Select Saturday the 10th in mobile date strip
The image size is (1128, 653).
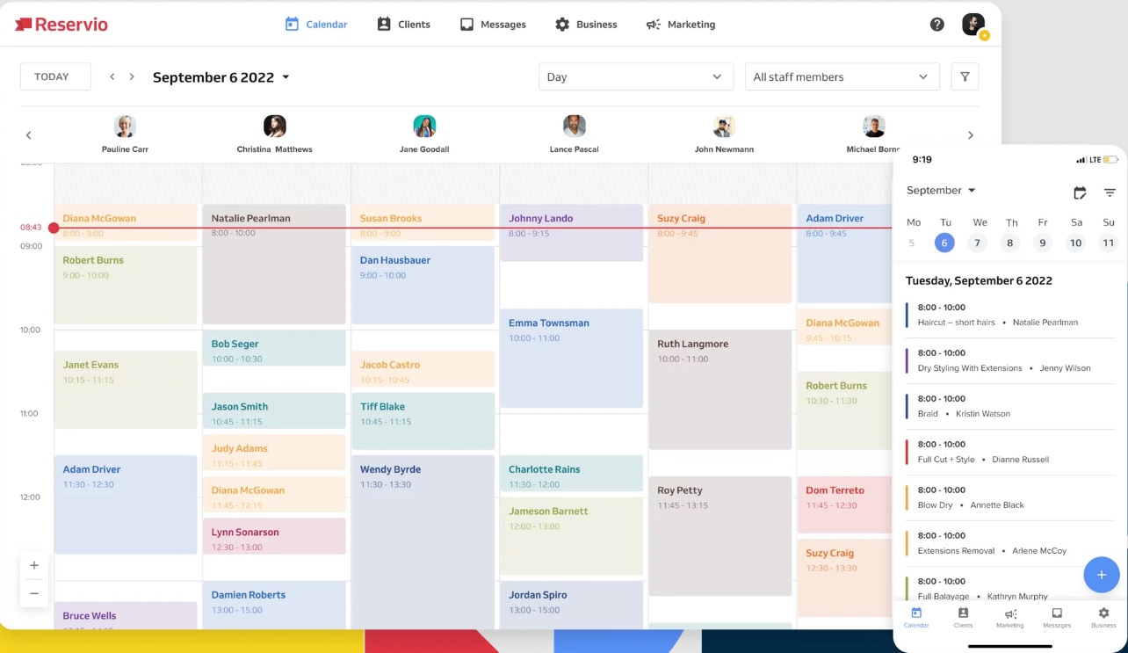[1075, 243]
